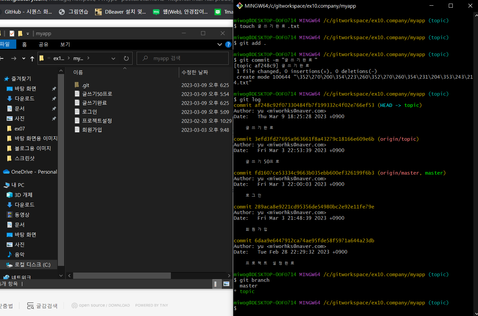Image resolution: width=478 pixels, height=316 pixels.
Task: Select the 회원가입 file
Action: [x=92, y=130]
